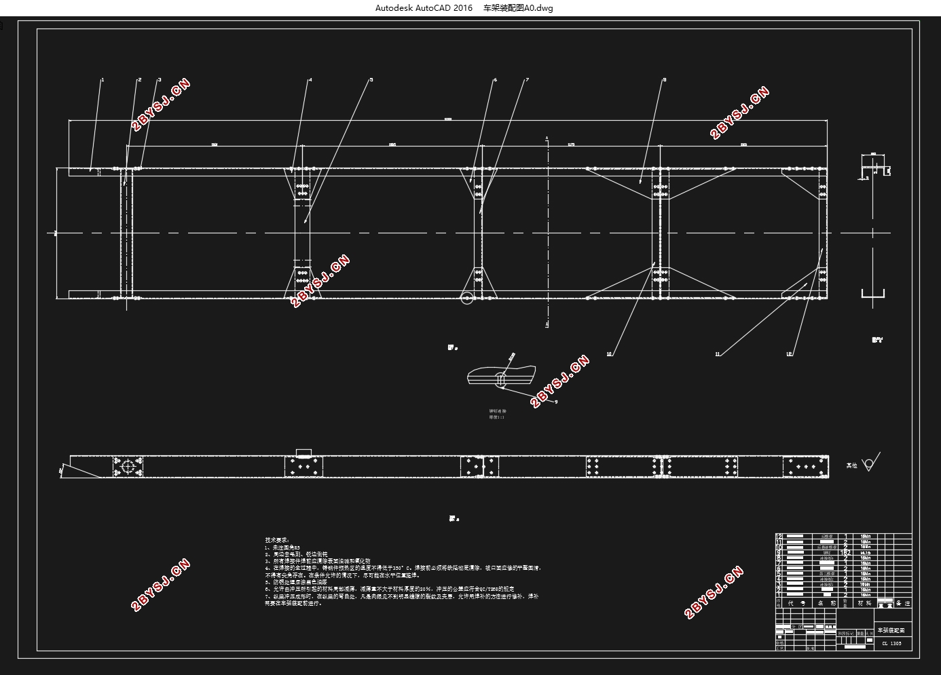Image resolution: width=941 pixels, height=675 pixels.
Task: Click the rivet detail scale caption 1:1
Action: pyautogui.click(x=497, y=418)
